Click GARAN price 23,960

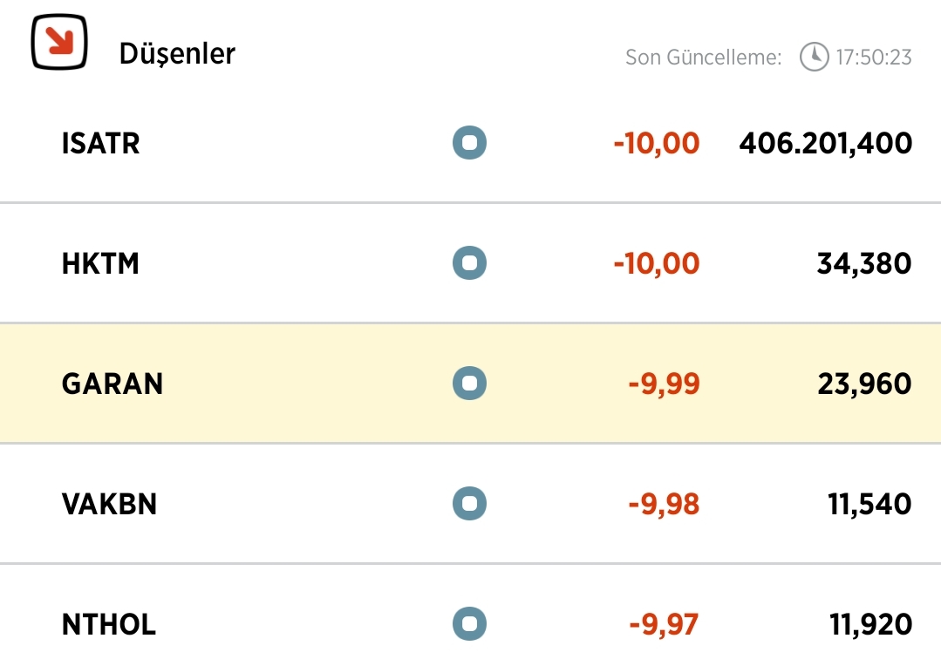[865, 384]
